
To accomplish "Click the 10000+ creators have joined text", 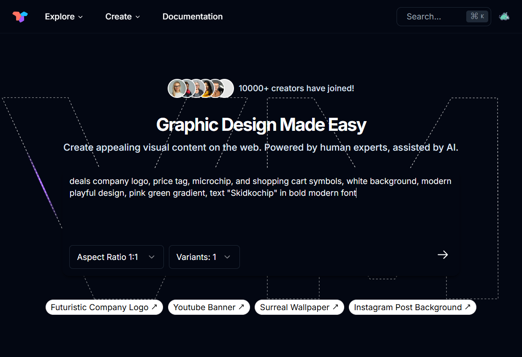I will 296,89.
